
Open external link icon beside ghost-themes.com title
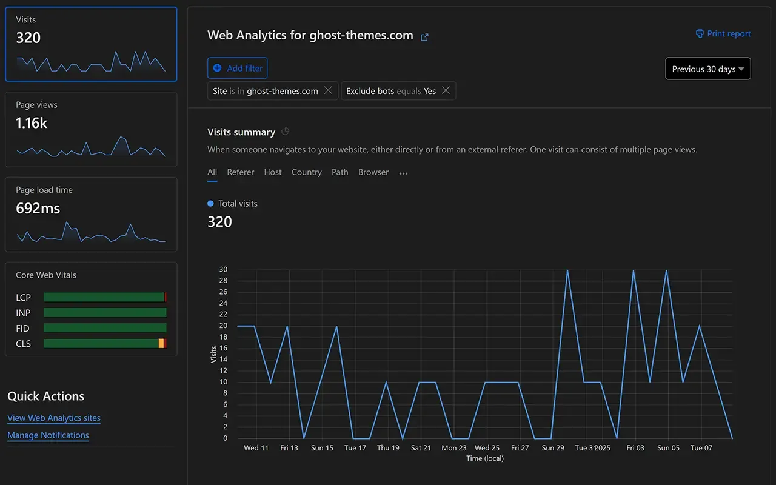424,37
